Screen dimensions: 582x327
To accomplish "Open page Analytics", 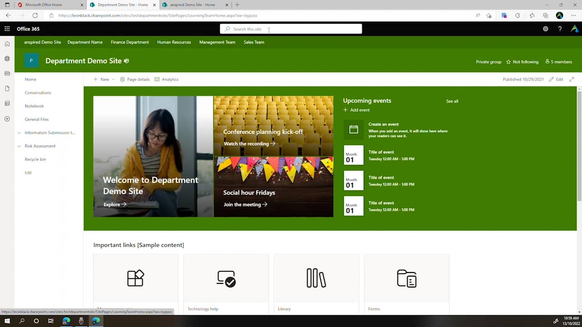I will 166,79.
